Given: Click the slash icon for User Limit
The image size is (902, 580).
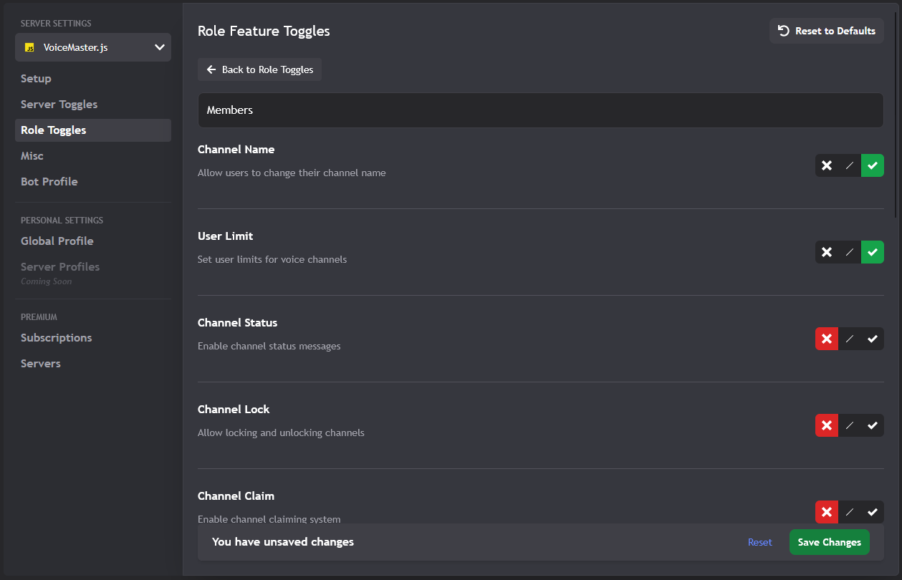Looking at the screenshot, I should tap(849, 252).
